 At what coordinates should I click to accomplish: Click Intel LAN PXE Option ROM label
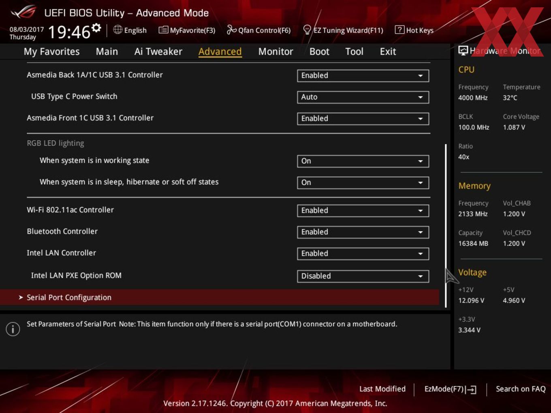[76, 275]
